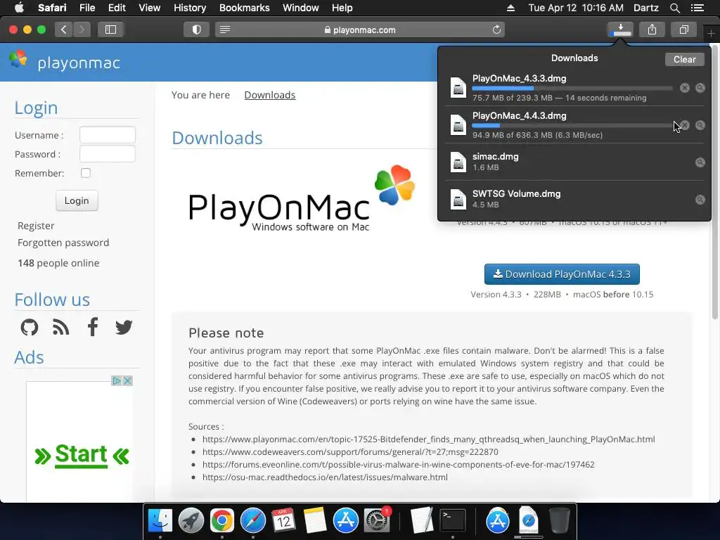Toggle Reader view icon in address bar
This screenshot has width=720, height=540.
(225, 30)
